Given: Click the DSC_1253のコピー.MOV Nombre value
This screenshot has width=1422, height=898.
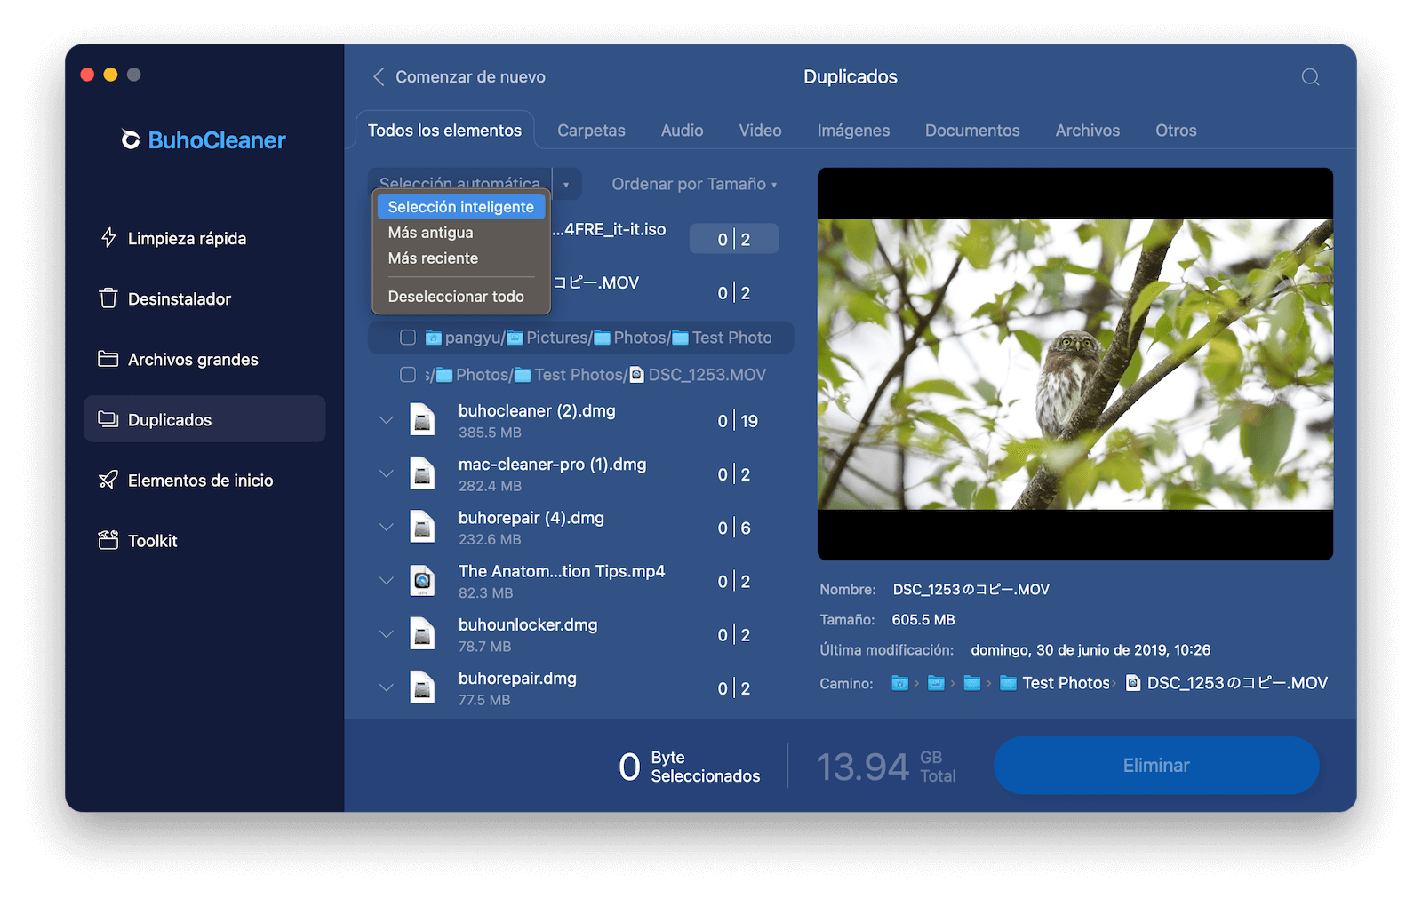Looking at the screenshot, I should [x=971, y=590].
